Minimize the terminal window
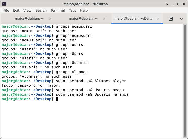Viewport: 188px width, 139px height. click(172, 4)
